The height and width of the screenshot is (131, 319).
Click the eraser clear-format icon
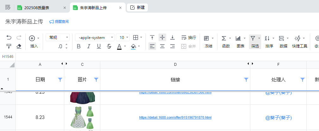pyautogui.click(x=19, y=46)
